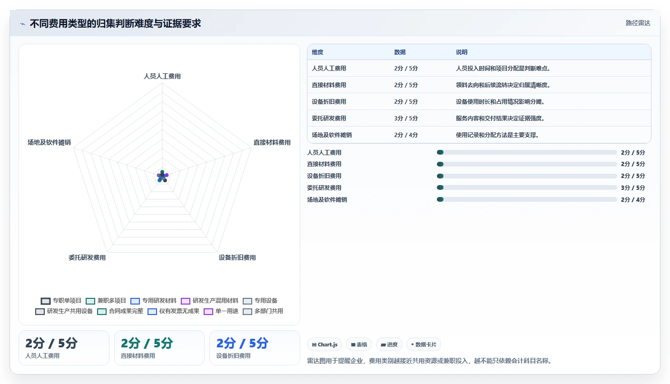Screen dimensions: 670x384
Task: Click the 2分 / 4分 progress value for 场地及软件摊销
Action: 633,200
